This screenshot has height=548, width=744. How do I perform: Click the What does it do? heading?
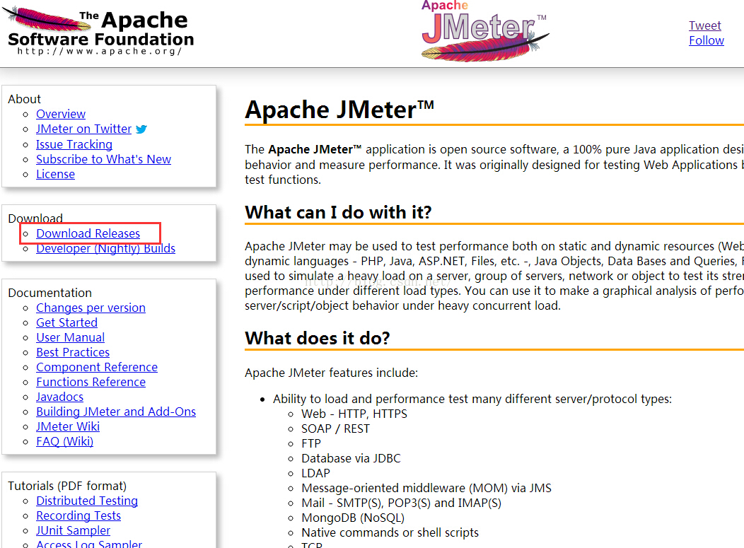[317, 338]
